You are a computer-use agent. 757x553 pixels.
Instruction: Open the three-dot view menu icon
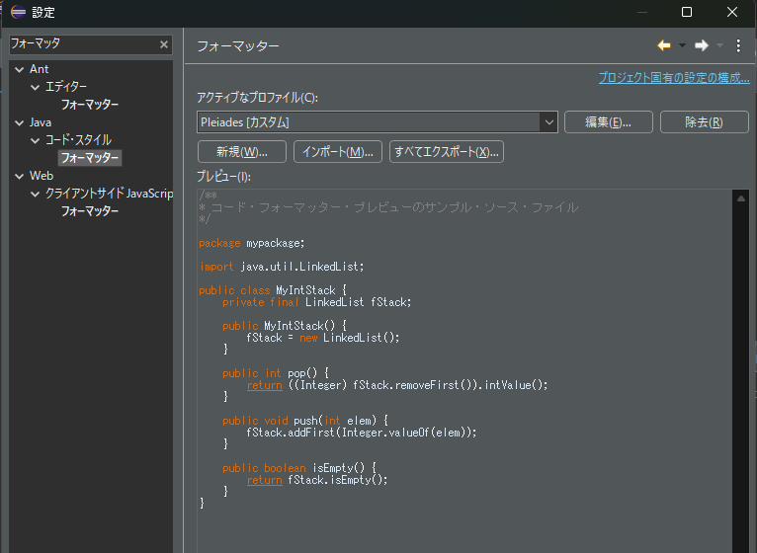738,45
